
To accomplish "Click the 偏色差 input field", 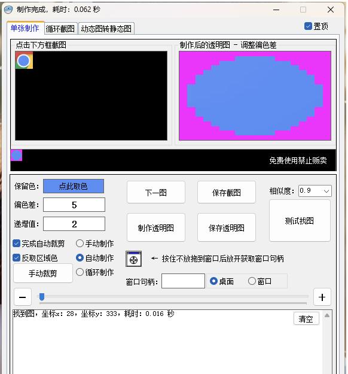I will (x=74, y=205).
